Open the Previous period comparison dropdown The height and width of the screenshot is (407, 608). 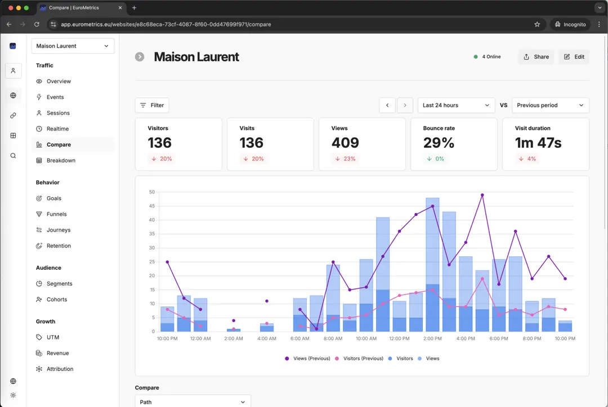(550, 105)
